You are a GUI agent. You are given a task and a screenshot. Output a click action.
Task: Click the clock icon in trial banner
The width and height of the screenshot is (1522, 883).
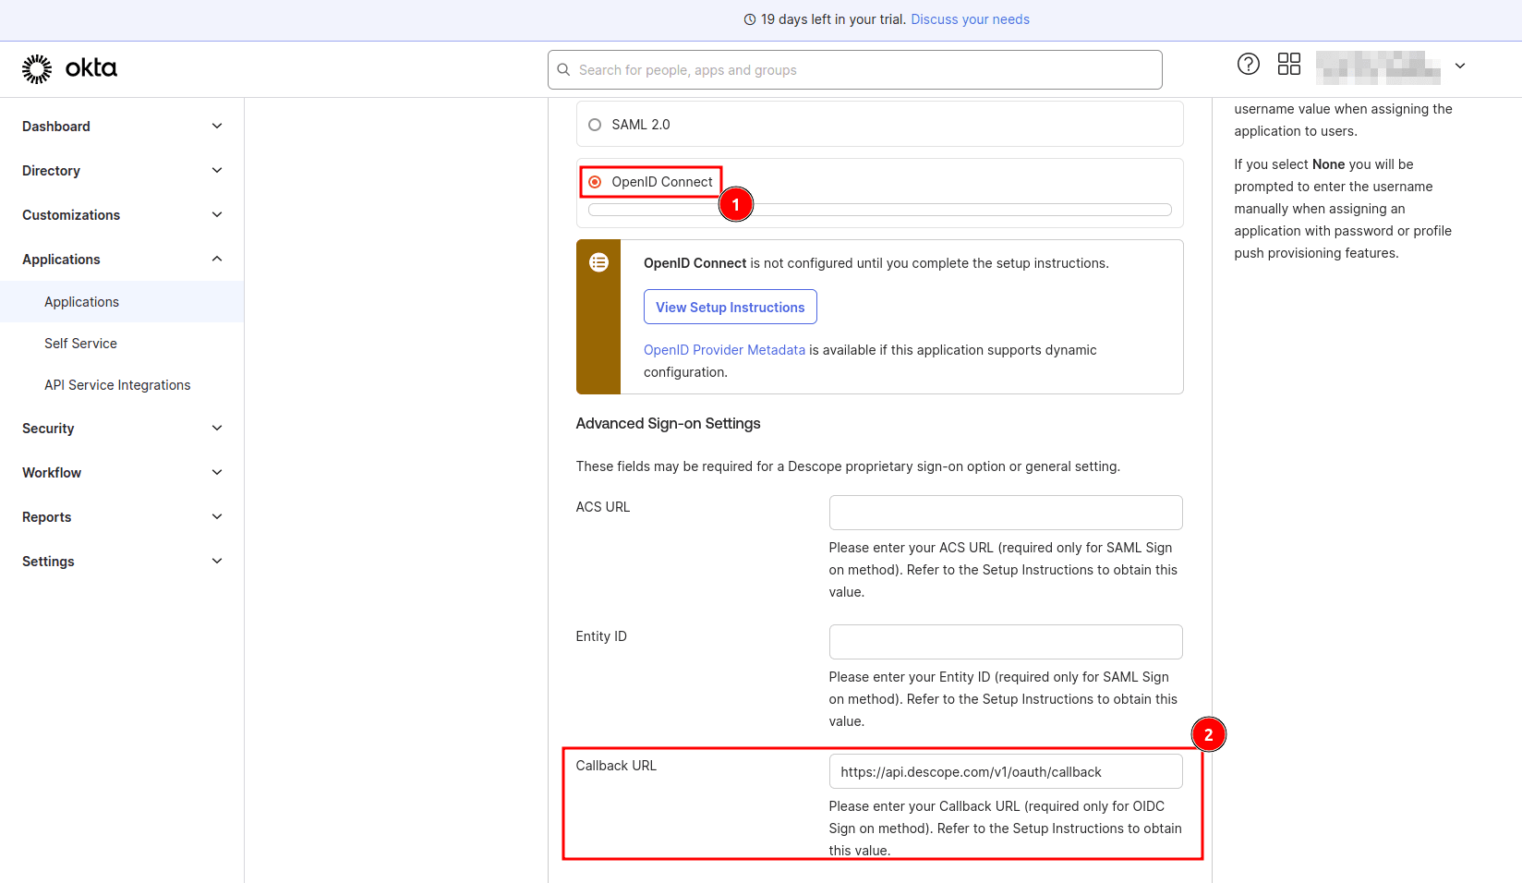[750, 19]
